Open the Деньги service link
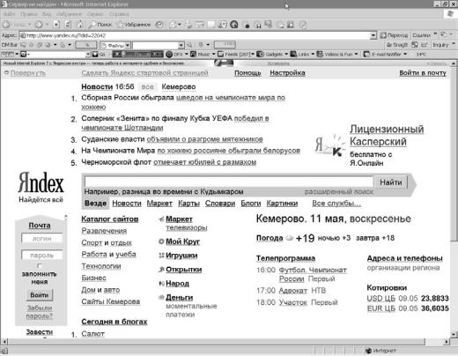 [x=180, y=298]
